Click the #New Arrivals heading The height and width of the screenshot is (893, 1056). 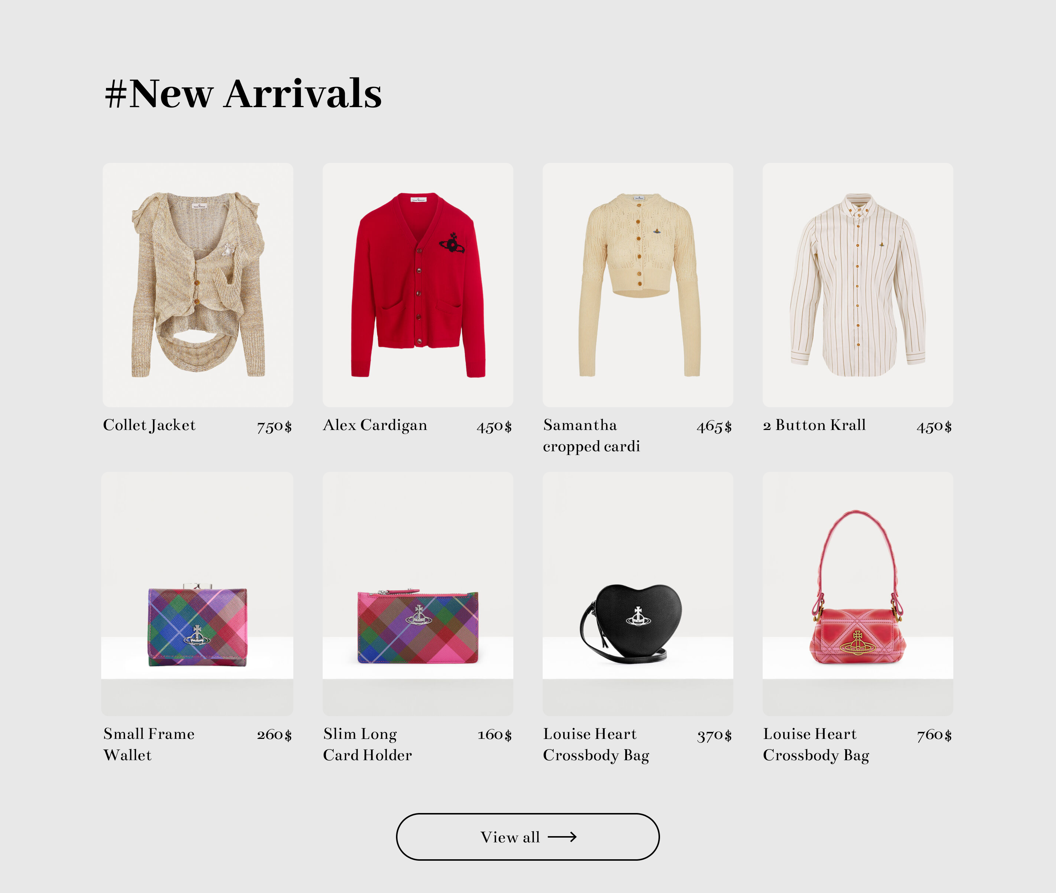tap(243, 94)
